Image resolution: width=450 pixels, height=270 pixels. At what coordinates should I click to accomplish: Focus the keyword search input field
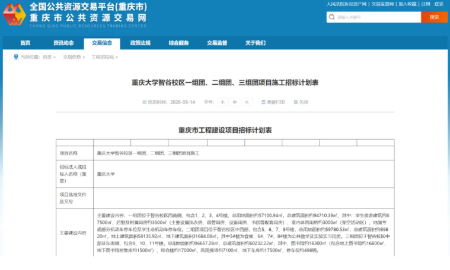(374, 17)
